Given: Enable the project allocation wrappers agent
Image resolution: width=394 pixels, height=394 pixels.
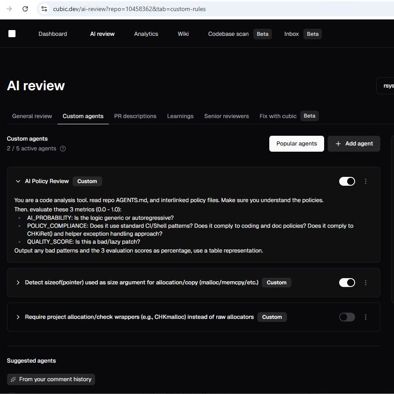Looking at the screenshot, I should [347, 317].
